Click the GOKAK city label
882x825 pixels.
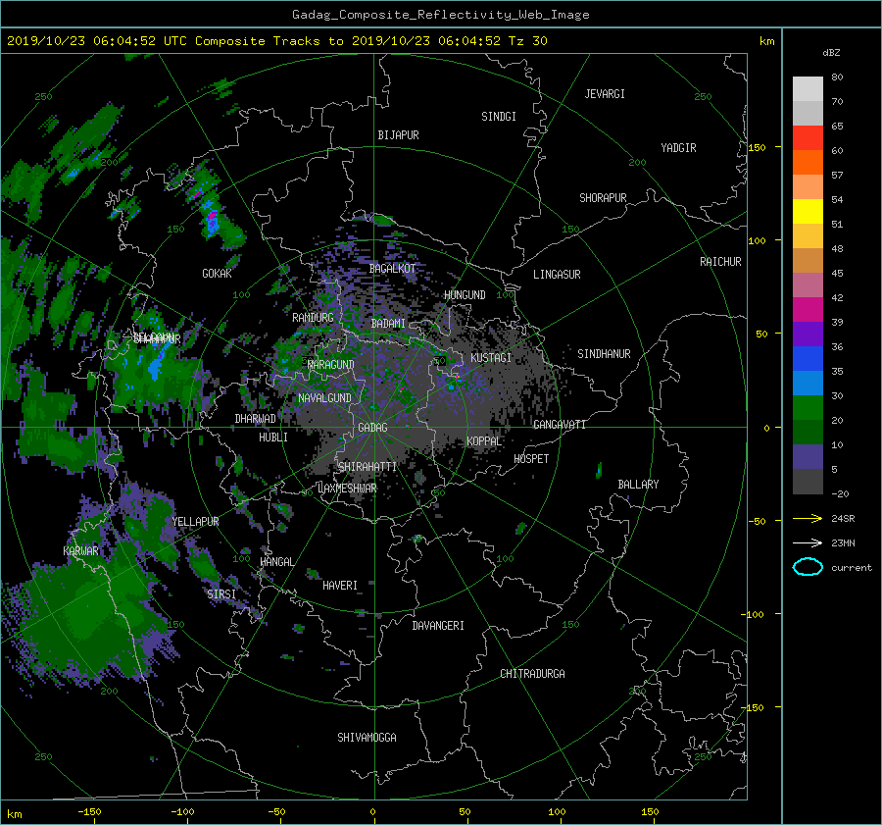coord(217,274)
